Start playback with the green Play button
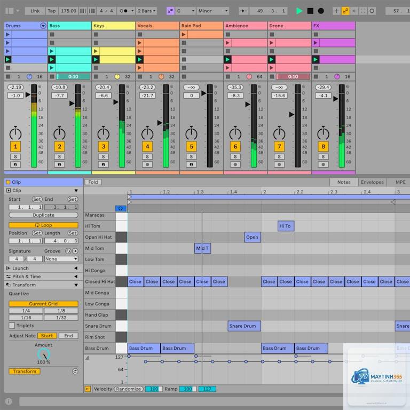The height and width of the screenshot is (410, 410). pyautogui.click(x=299, y=11)
